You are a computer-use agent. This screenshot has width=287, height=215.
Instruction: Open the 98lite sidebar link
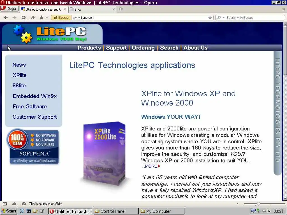pos(19,86)
